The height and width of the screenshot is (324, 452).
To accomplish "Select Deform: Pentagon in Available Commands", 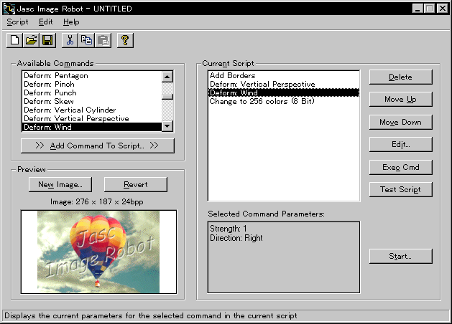I will [x=92, y=75].
